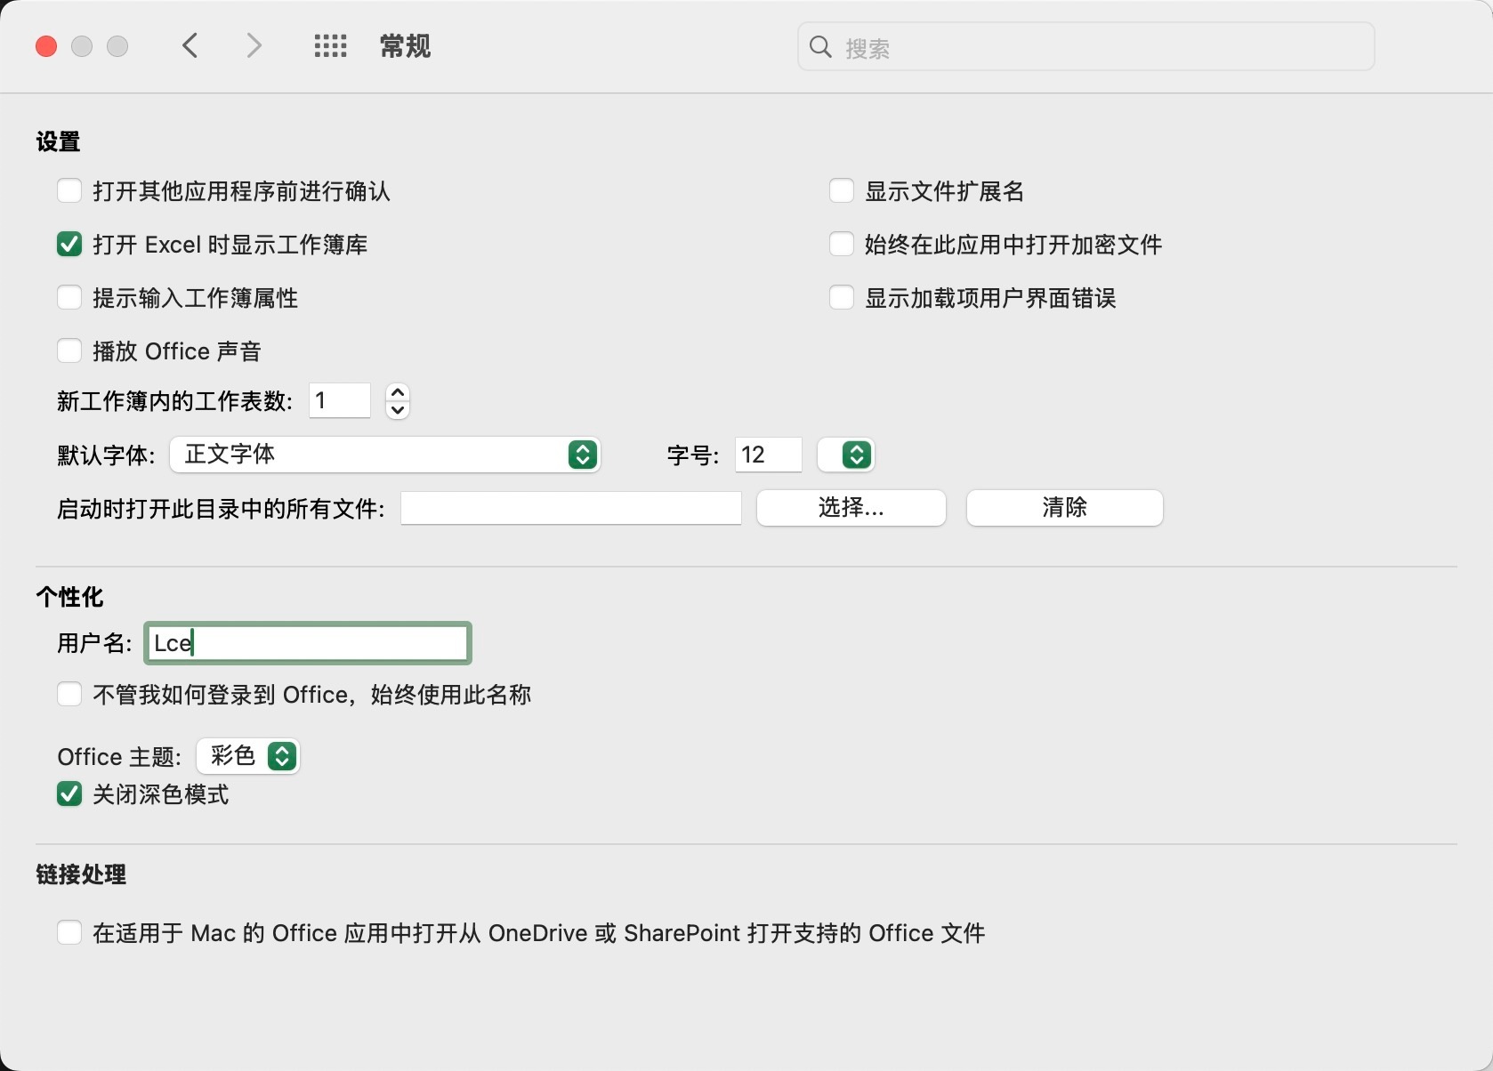Image resolution: width=1493 pixels, height=1071 pixels.
Task: Open the 默认字体 dropdown
Action: [385, 455]
